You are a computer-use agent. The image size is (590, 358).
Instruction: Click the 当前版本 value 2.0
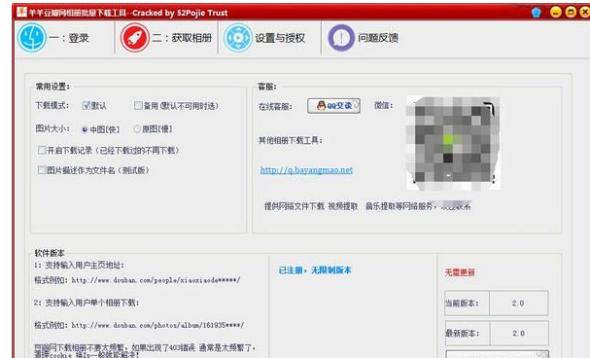coord(518,304)
